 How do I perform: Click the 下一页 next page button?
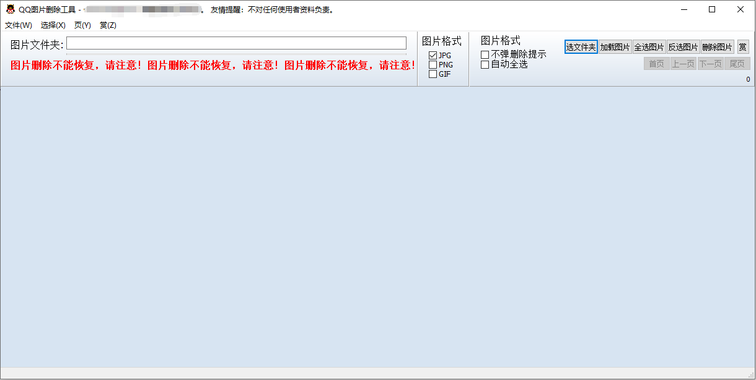[x=710, y=64]
